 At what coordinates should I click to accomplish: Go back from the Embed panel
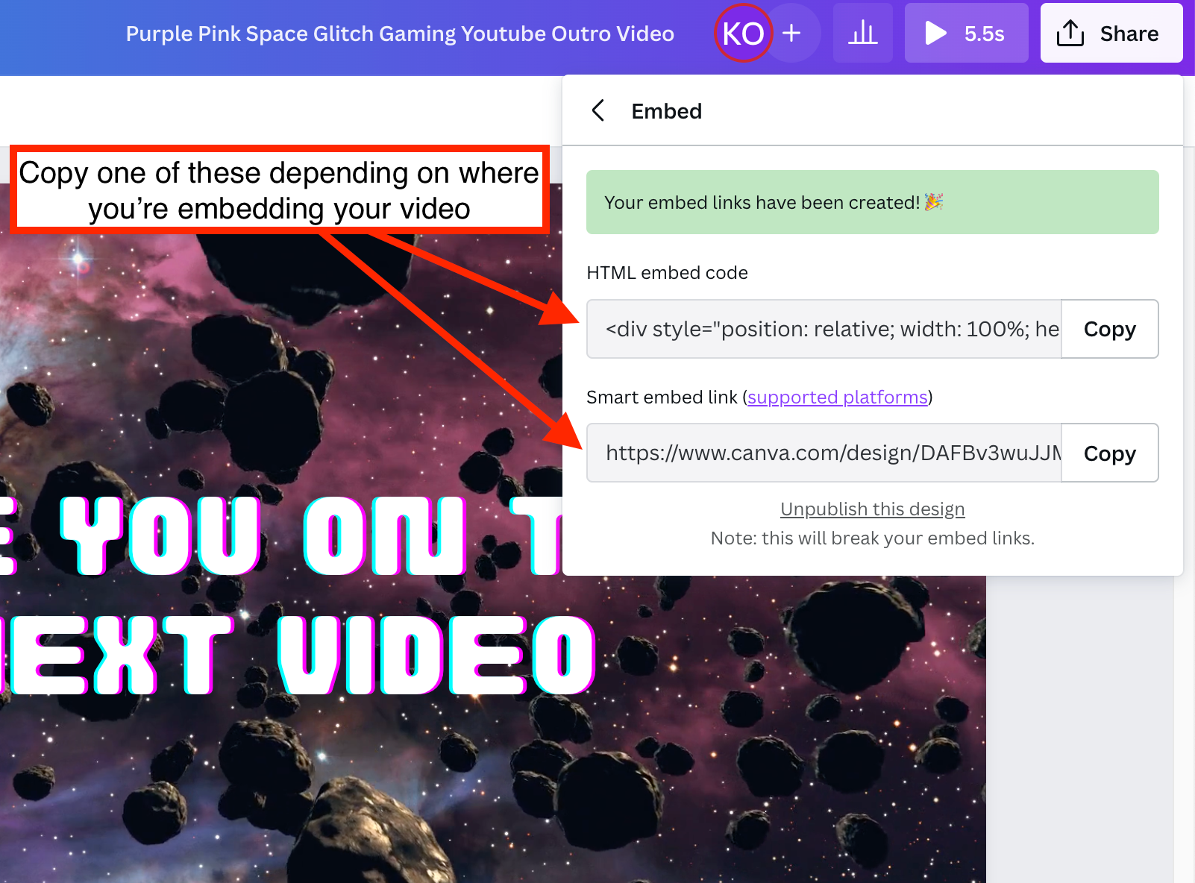pos(598,111)
